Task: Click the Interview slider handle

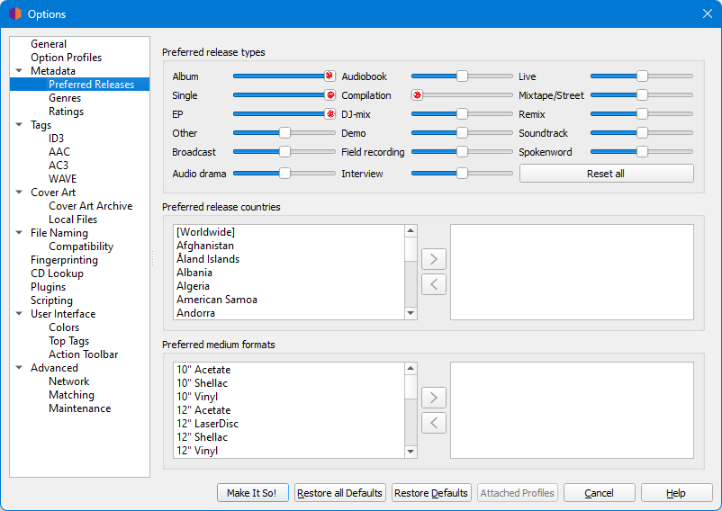Action: click(462, 174)
